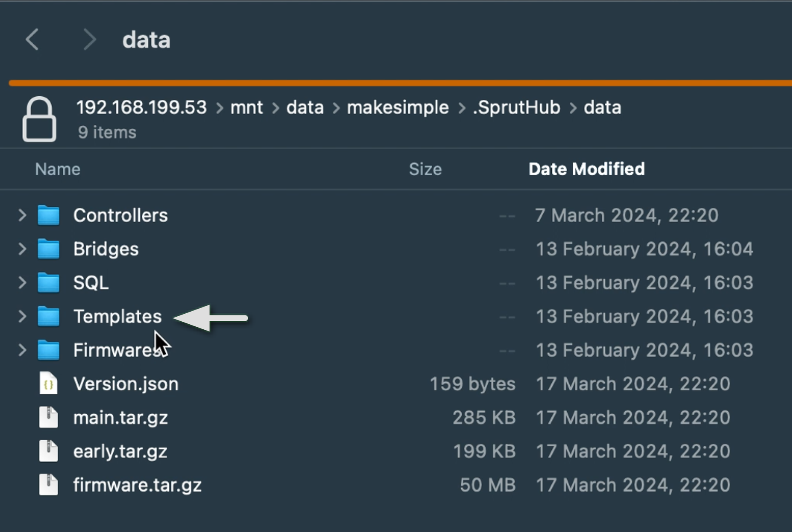Sort by the Name column header
792x532 pixels.
tap(58, 169)
